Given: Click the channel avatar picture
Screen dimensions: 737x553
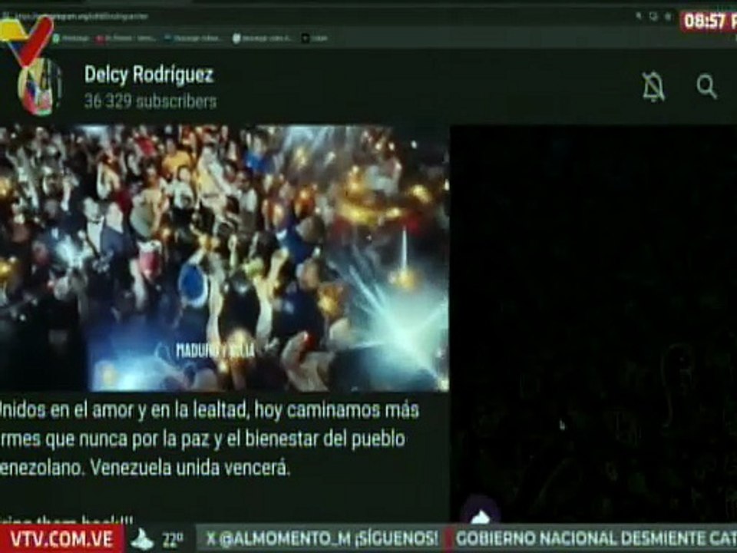Looking at the screenshot, I should pos(40,87).
